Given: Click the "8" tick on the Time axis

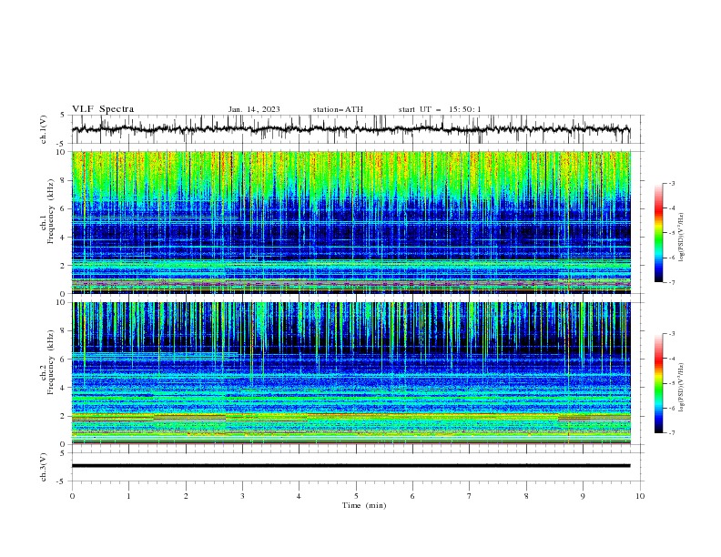Looking at the screenshot, I should 526,496.
